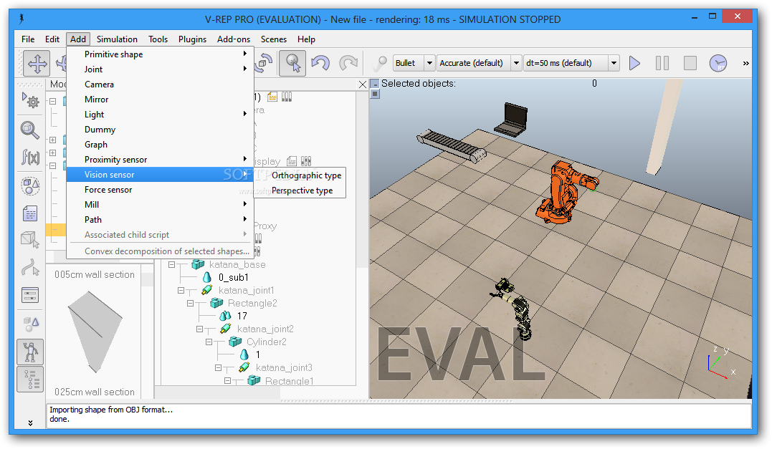Screen dimensions: 772x449
Task: Open the Add-ons menu
Action: (x=234, y=39)
